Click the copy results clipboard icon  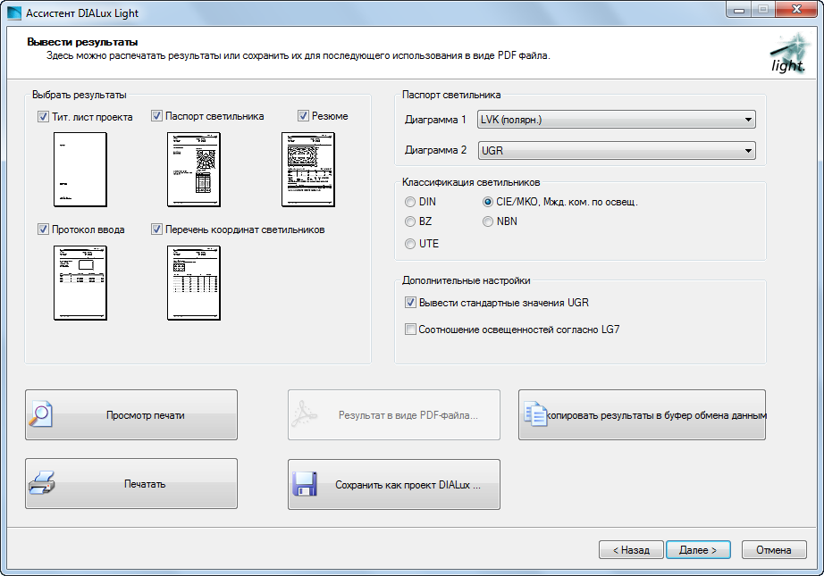coord(535,414)
